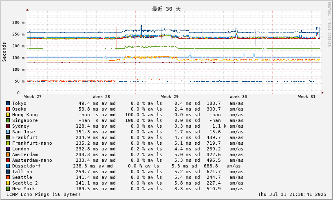Click the Week 28 axis label
The image size is (333, 200).
[101, 97]
